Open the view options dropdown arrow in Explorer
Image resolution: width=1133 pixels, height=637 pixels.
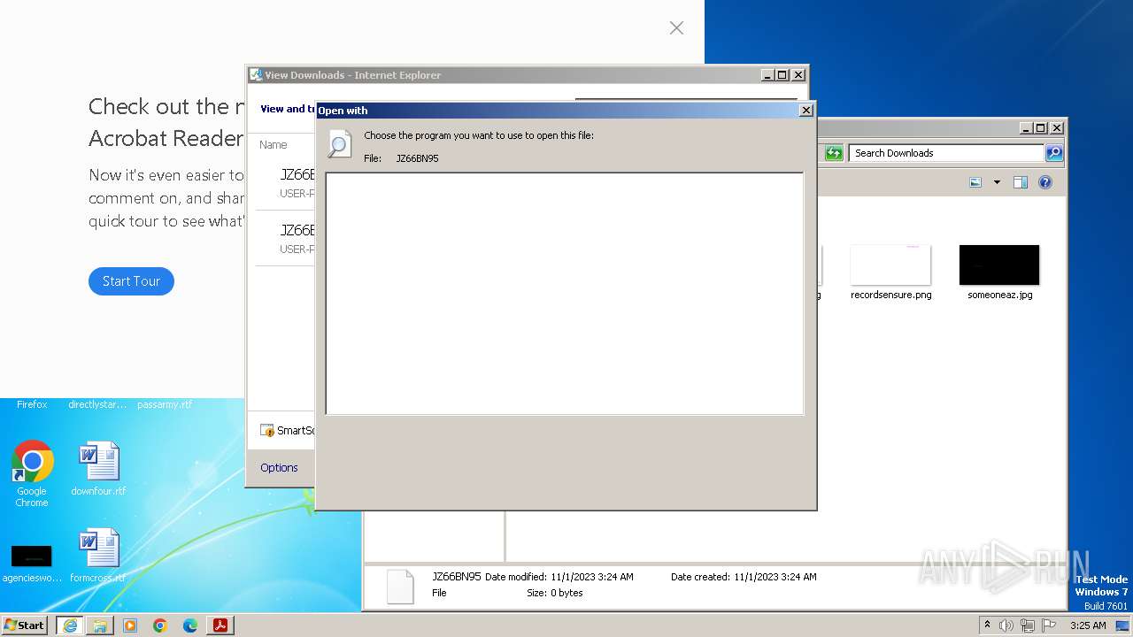[997, 182]
